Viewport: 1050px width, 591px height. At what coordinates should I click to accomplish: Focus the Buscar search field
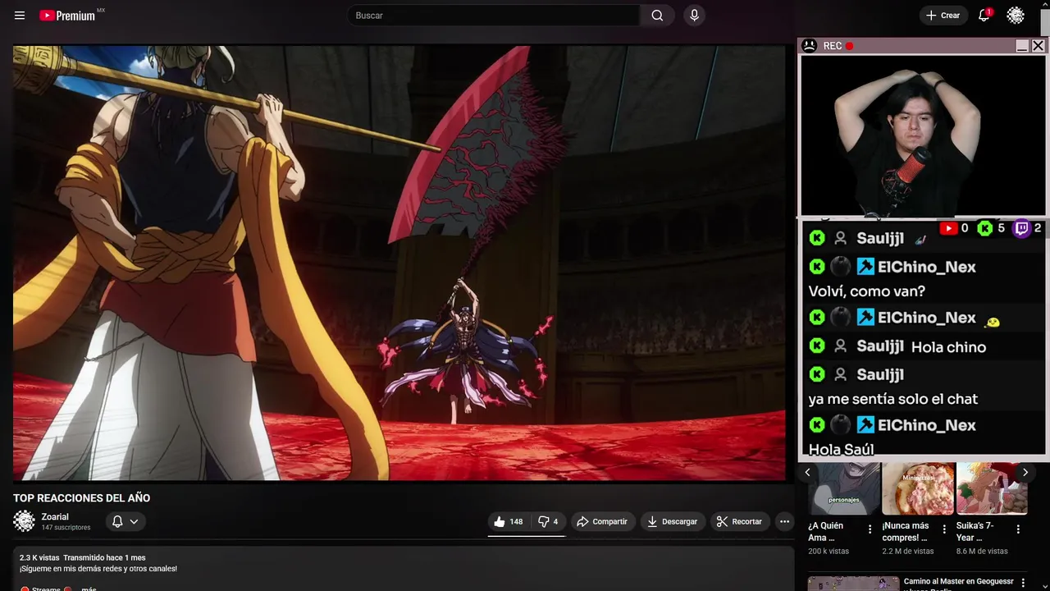click(493, 16)
